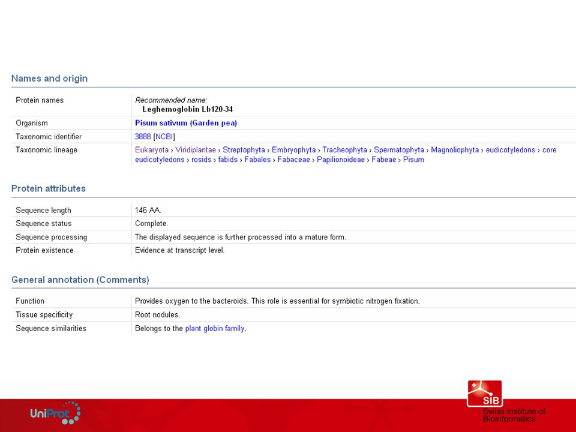Click the Tissue specificity row label
Viewport: 576px width, 432px height.
click(44, 315)
